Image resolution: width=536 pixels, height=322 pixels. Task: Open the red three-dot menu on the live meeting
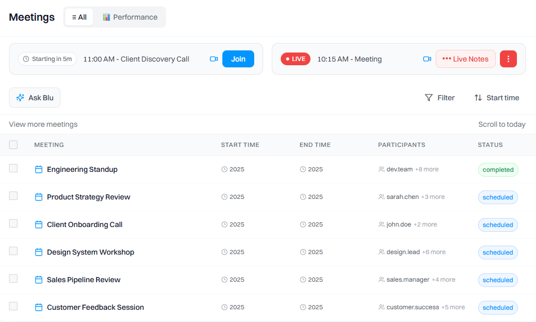tap(508, 59)
